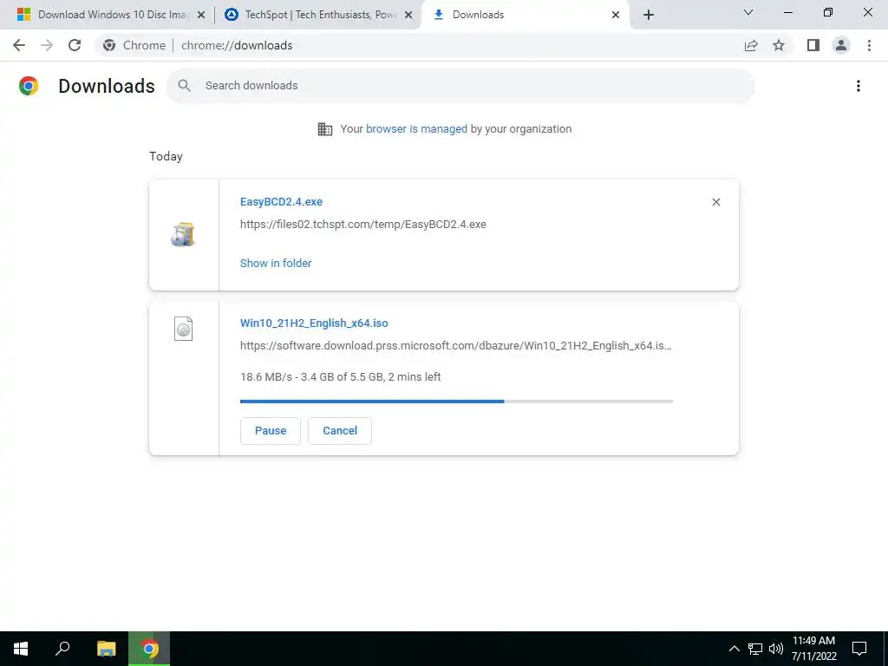The image size is (888, 666).
Task: Open the Downloads page more actions menu
Action: (x=859, y=86)
